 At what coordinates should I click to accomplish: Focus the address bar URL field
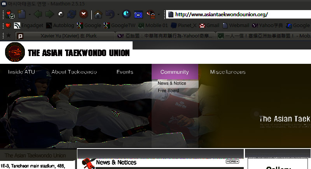(x=238, y=14)
